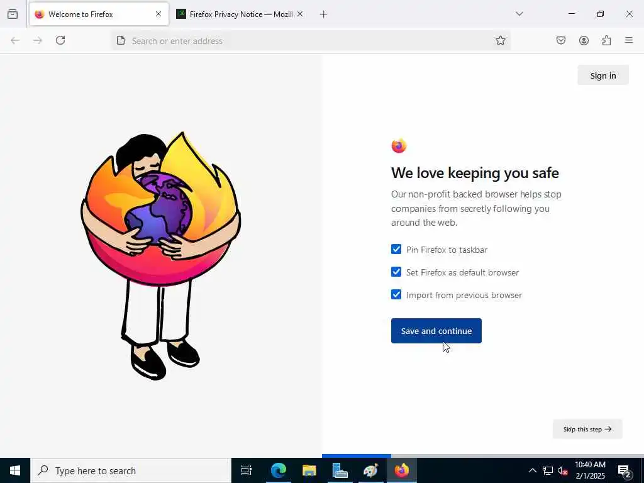Click the forward navigation arrow
The image size is (644, 483).
tap(38, 40)
